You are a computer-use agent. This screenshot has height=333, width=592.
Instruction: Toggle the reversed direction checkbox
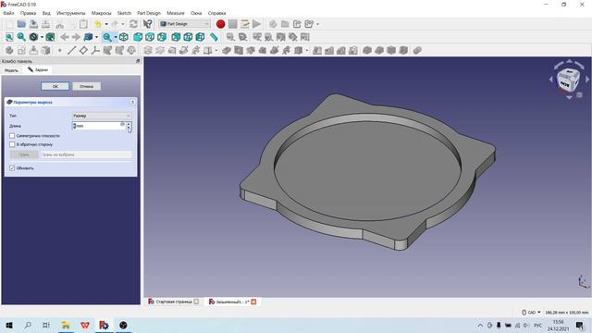(12, 144)
